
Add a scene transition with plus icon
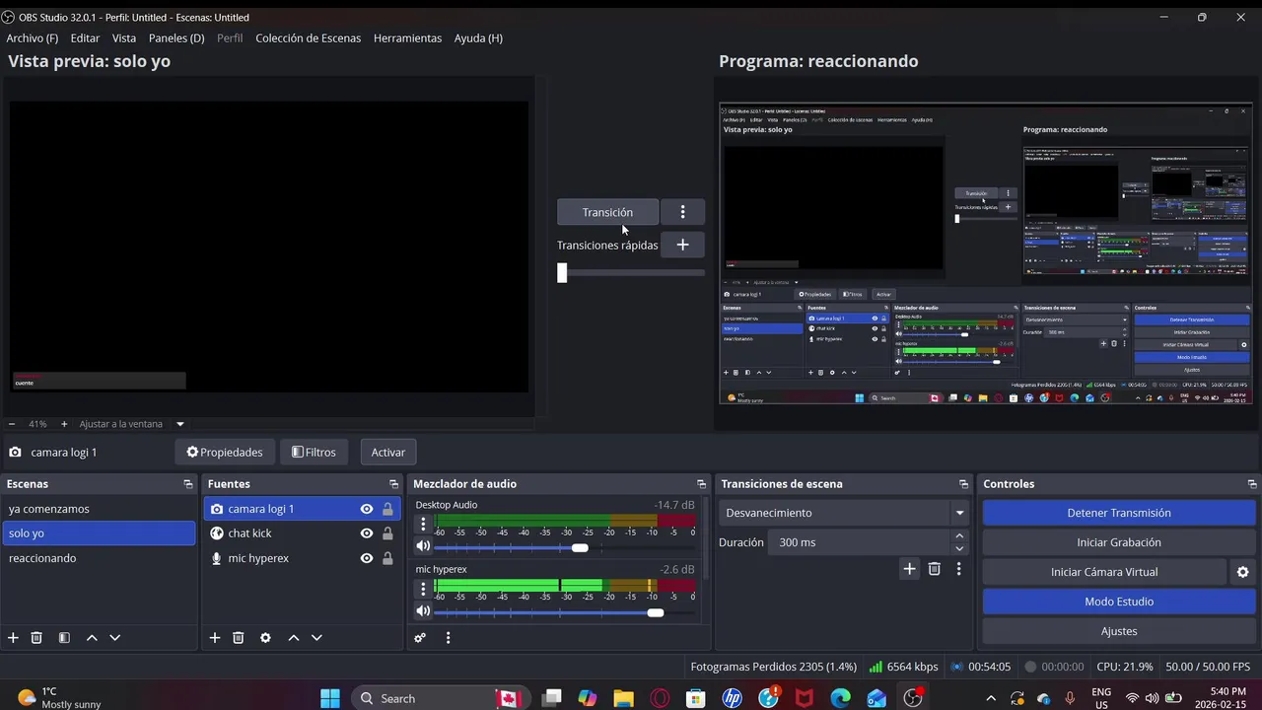pyautogui.click(x=909, y=569)
